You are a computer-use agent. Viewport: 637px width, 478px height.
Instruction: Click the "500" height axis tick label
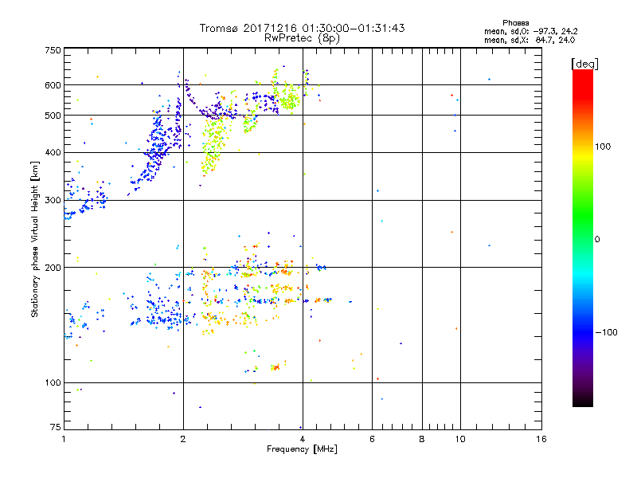pyautogui.click(x=53, y=116)
